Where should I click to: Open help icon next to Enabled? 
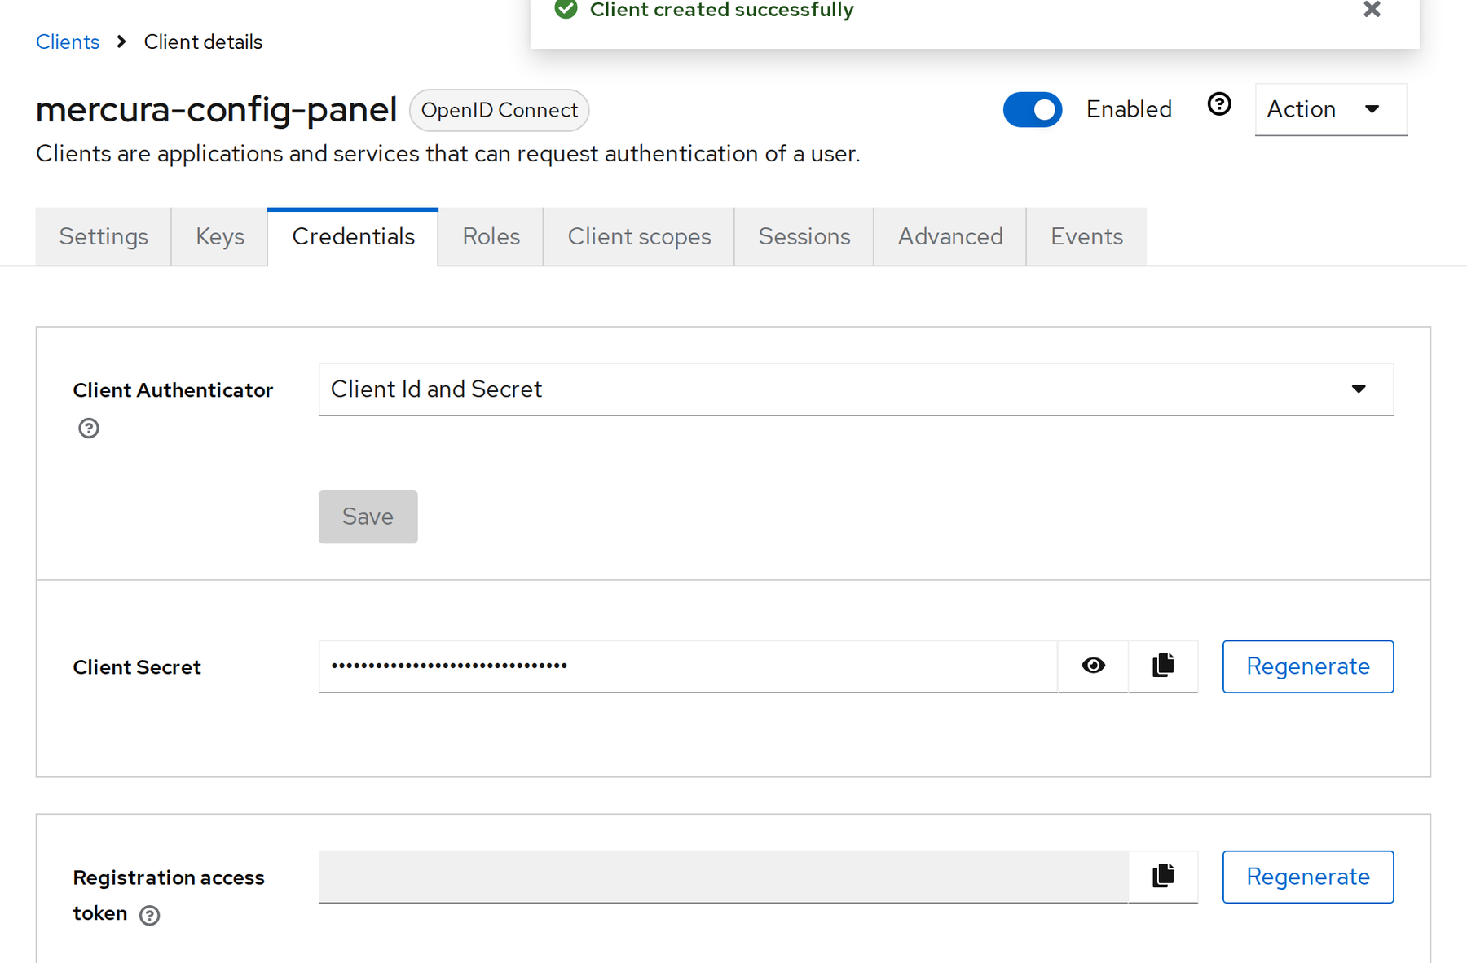[1219, 104]
